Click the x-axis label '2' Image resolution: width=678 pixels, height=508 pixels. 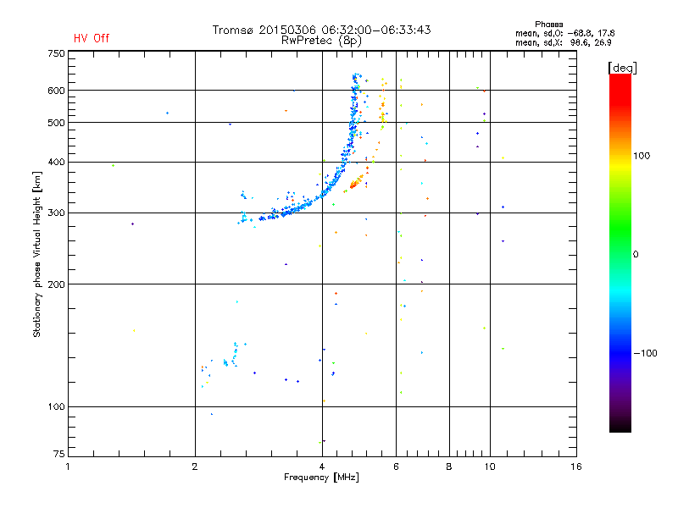click(x=195, y=467)
